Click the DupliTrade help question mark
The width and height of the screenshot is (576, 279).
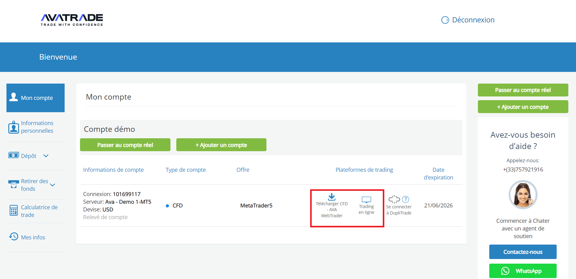(x=406, y=199)
